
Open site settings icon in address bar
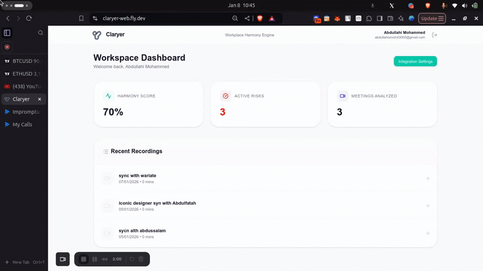(x=95, y=18)
